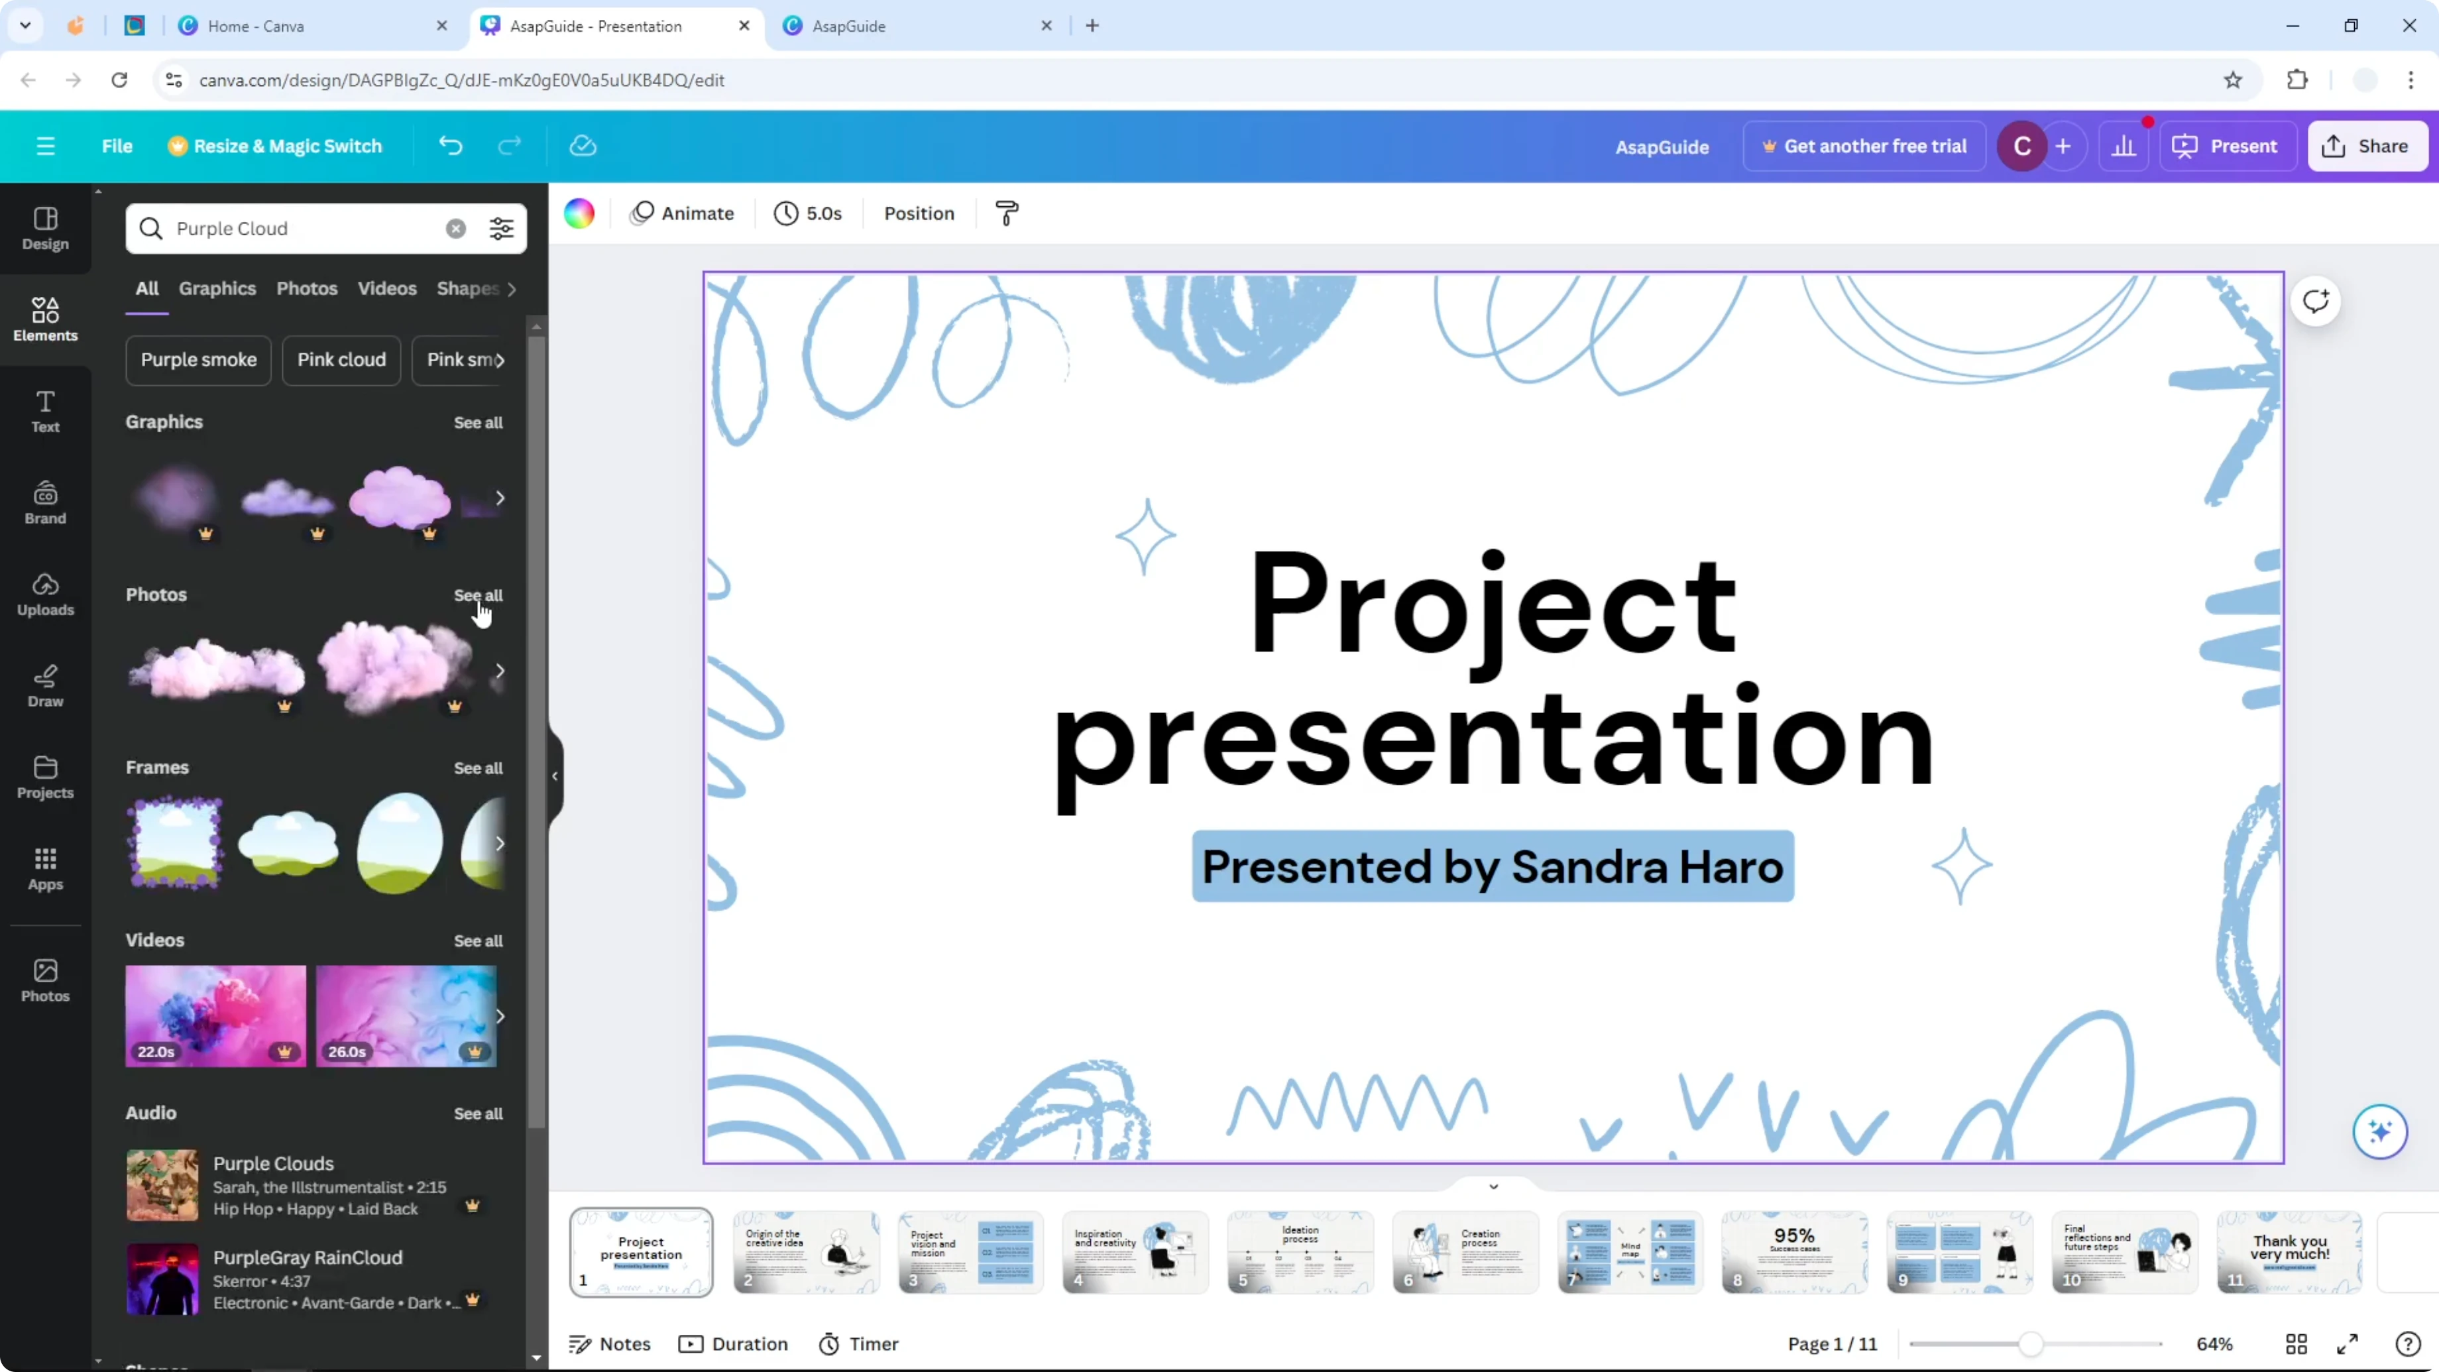Open the Apps panel
Screen dimensions: 2439x1372
[x=46, y=869]
